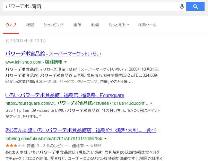Click the tabelog snippet line starting でチェック！

pyautogui.click(x=84, y=158)
